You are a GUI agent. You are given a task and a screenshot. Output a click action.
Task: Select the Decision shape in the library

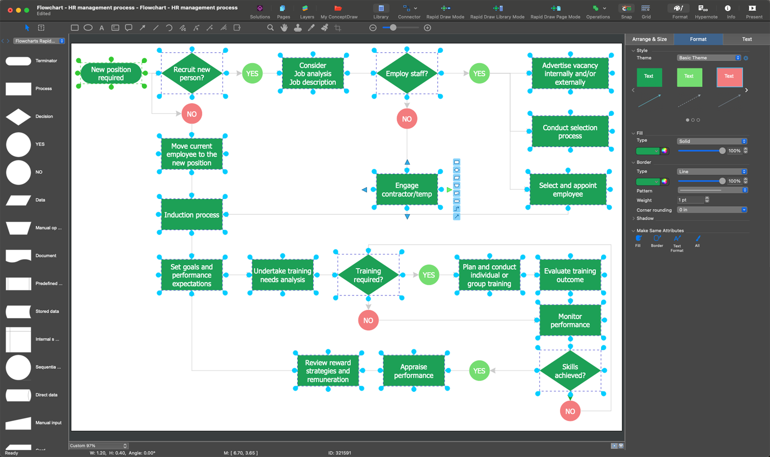(x=18, y=116)
